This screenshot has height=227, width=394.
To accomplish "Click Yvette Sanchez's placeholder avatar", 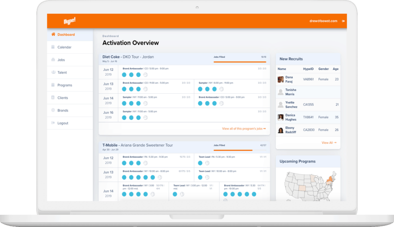I will 281,105.
